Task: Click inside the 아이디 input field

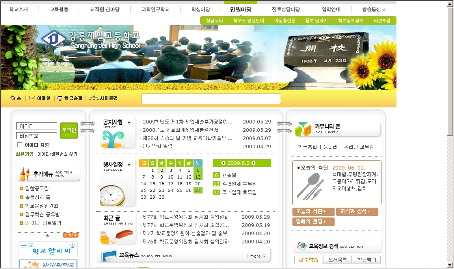Action: (36, 126)
